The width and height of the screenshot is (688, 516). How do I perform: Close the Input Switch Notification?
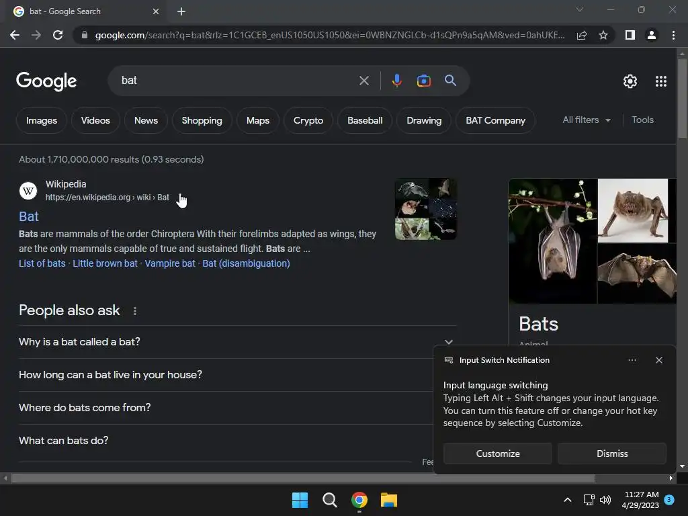pos(659,360)
